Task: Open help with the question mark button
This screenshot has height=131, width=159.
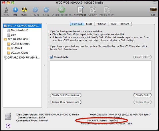Action: (8, 126)
